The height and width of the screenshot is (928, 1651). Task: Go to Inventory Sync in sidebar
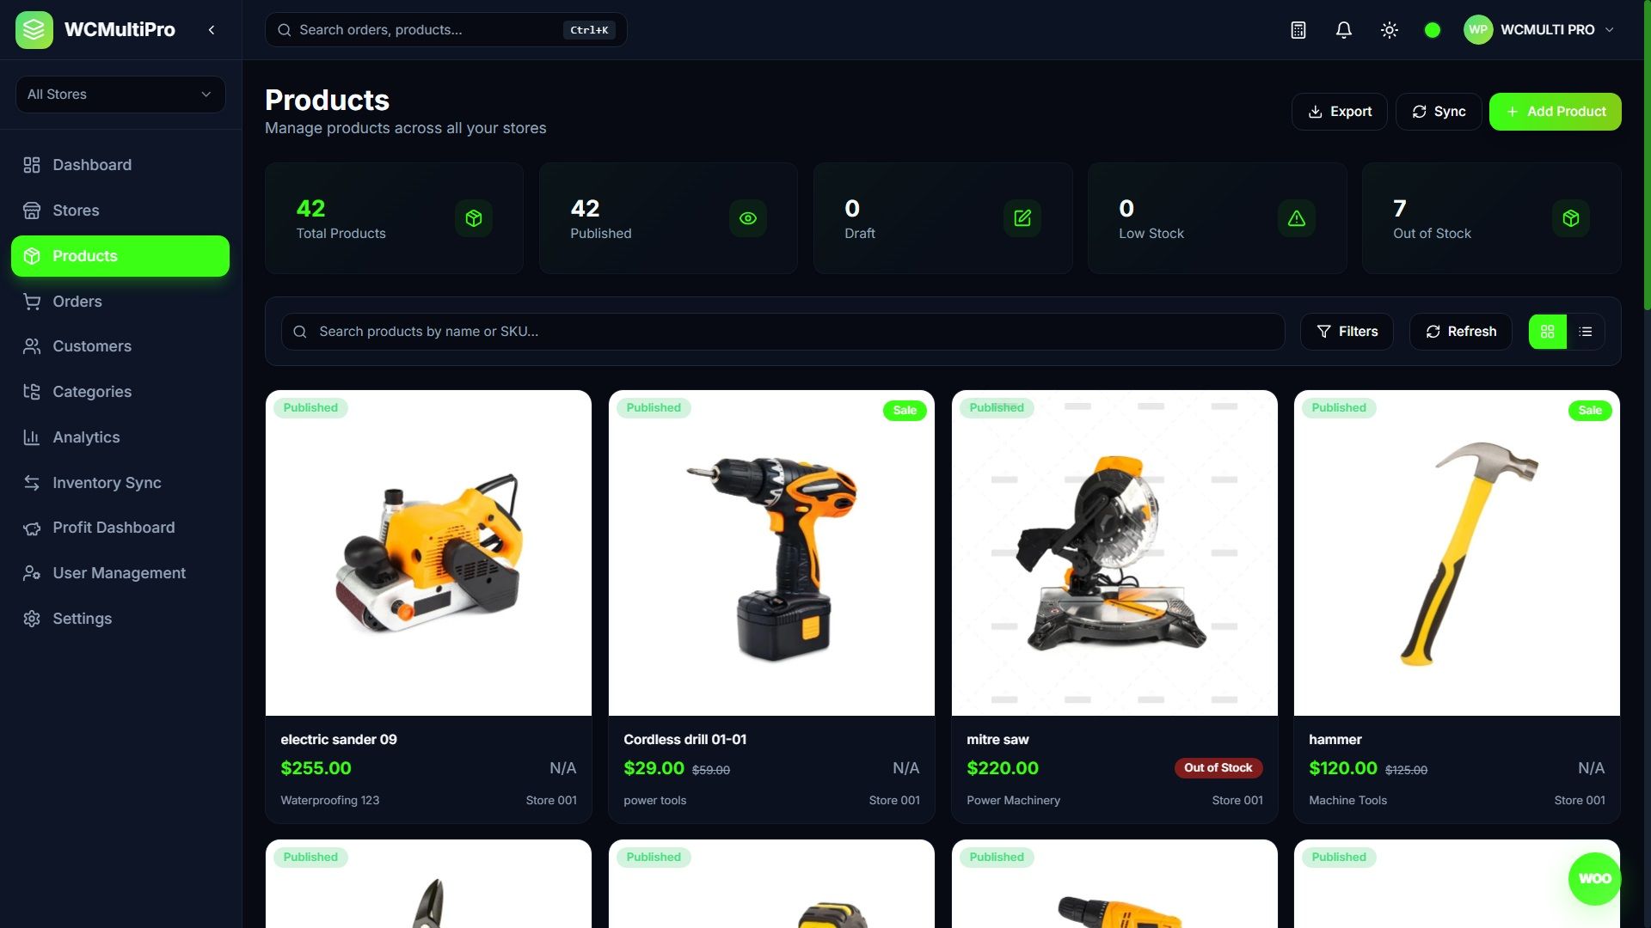(107, 483)
